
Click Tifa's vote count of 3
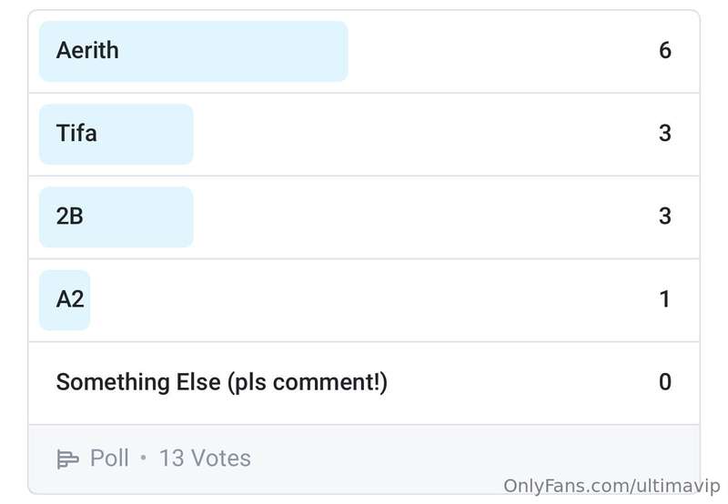[665, 133]
